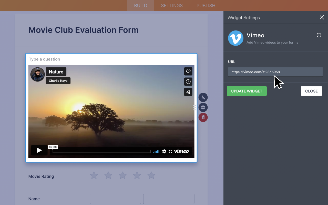Delete the video element with the trash icon

click(203, 117)
